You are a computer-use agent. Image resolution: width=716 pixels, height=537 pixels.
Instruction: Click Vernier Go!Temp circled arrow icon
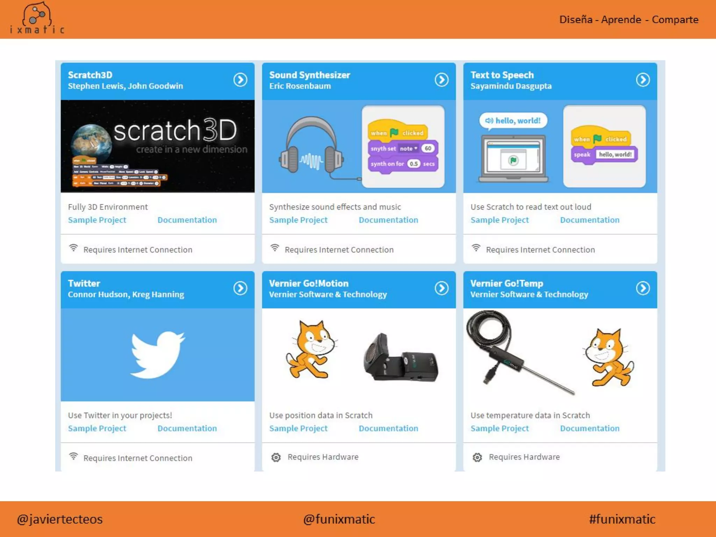click(643, 288)
